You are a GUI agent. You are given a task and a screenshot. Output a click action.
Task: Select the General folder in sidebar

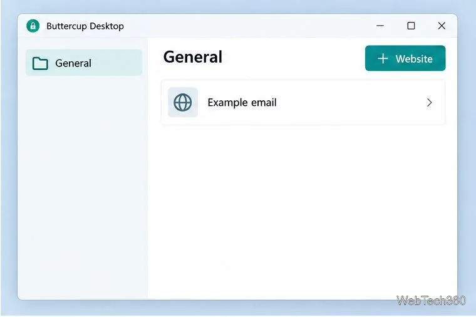coord(84,63)
